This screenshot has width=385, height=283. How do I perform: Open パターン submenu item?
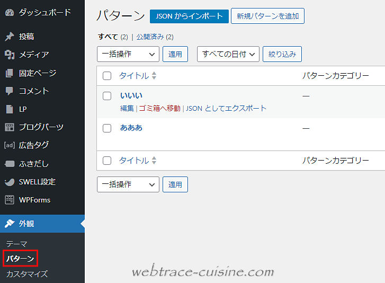[20, 259]
